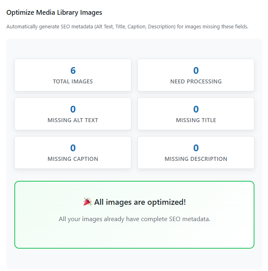Click the "Automatically generate SEO metadata" description text
This screenshot has height=271, width=268.
click(x=127, y=27)
